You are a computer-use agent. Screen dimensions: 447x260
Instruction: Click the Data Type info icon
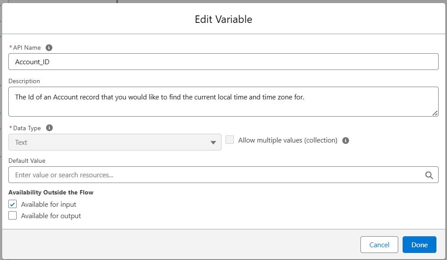point(49,128)
